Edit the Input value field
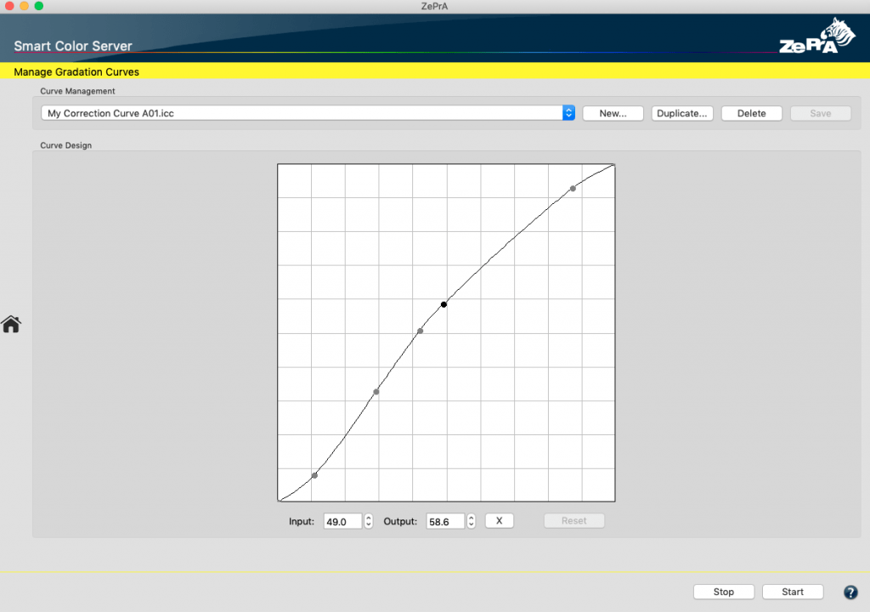This screenshot has height=612, width=870. 342,520
